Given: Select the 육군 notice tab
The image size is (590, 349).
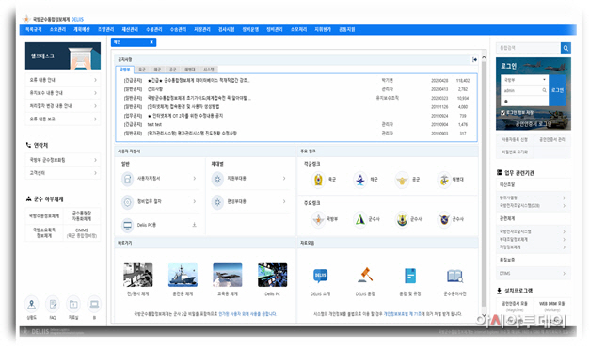Looking at the screenshot, I should [141, 70].
